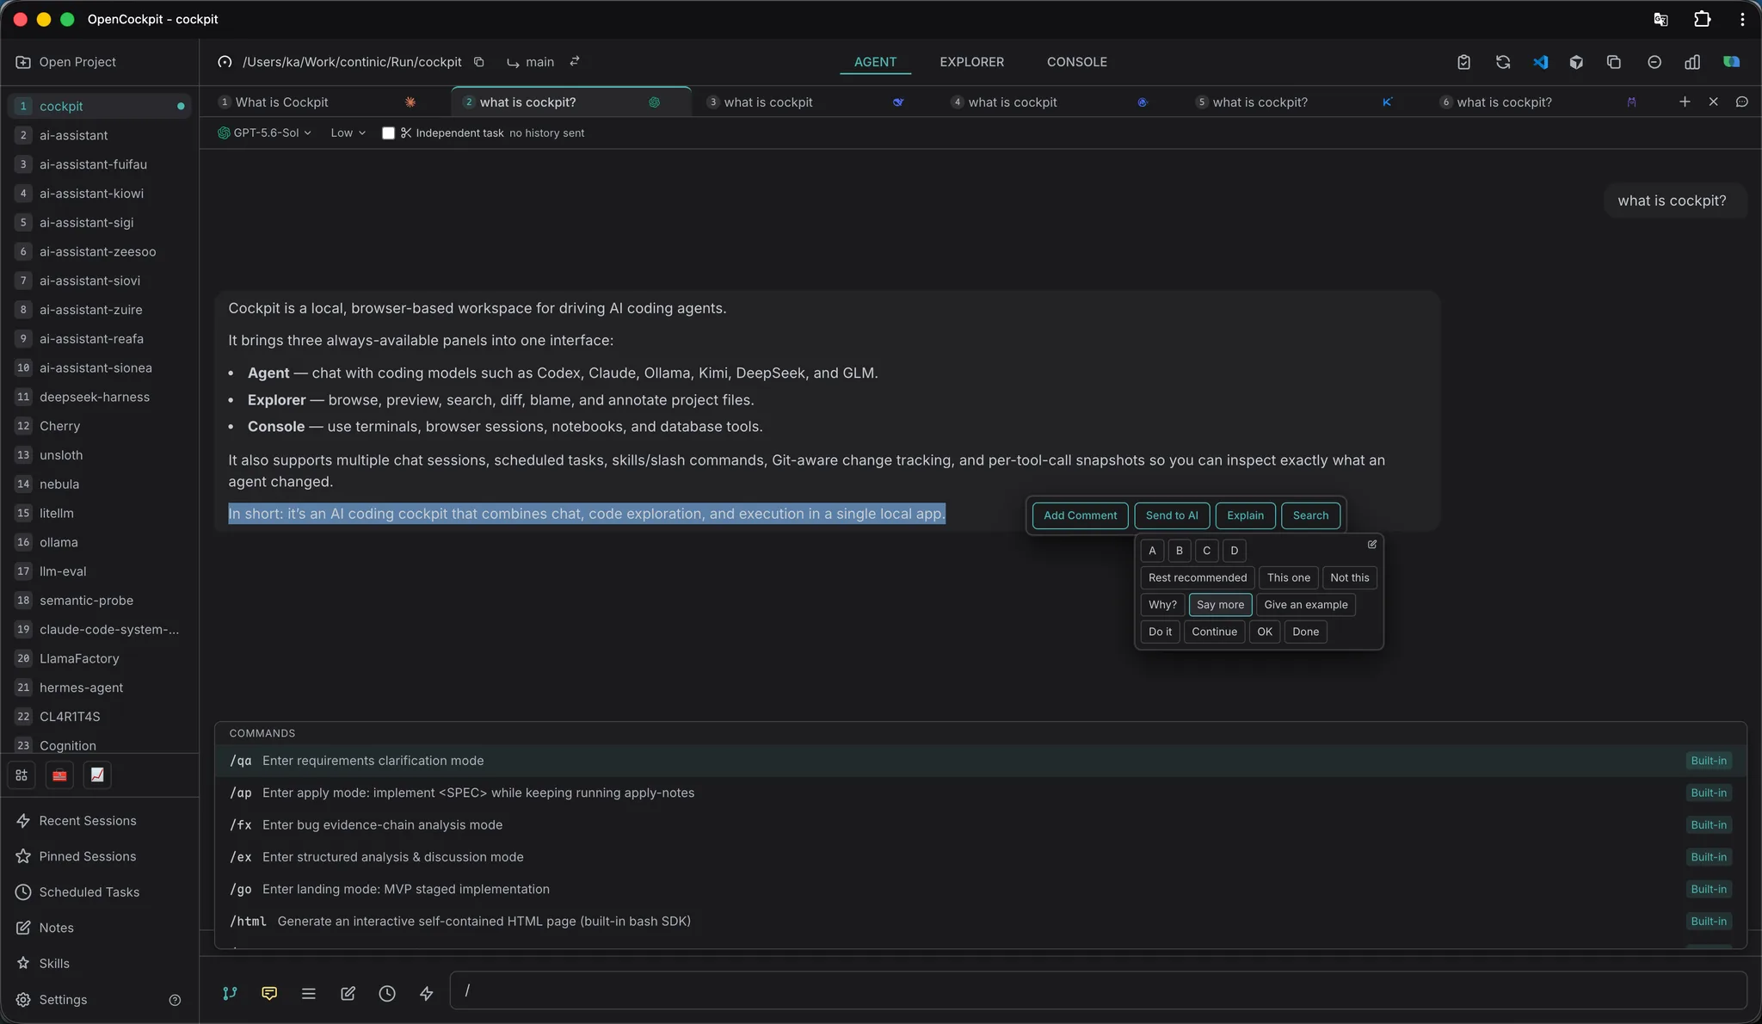Open the bar chart stats icon
Viewport: 1762px width, 1024px height.
[x=1692, y=62]
